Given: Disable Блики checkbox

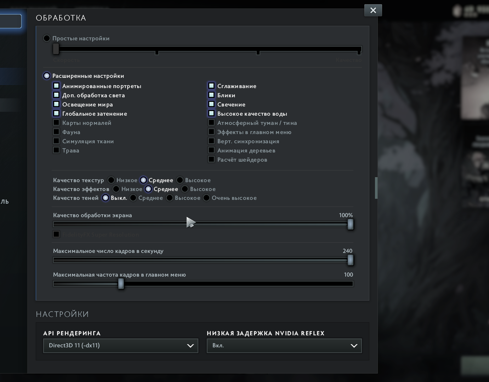Looking at the screenshot, I should click(x=211, y=95).
